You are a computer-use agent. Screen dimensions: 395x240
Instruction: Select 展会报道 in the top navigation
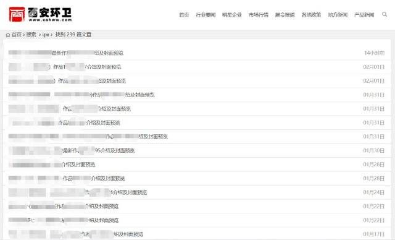[285, 15]
